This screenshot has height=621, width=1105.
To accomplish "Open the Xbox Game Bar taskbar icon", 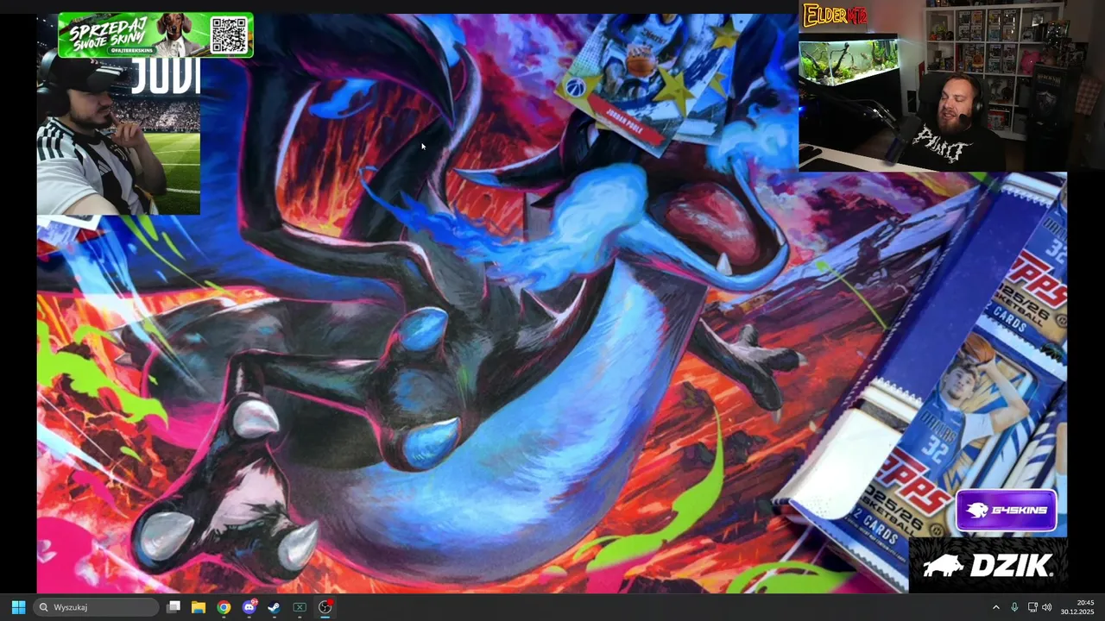I will click(x=300, y=607).
